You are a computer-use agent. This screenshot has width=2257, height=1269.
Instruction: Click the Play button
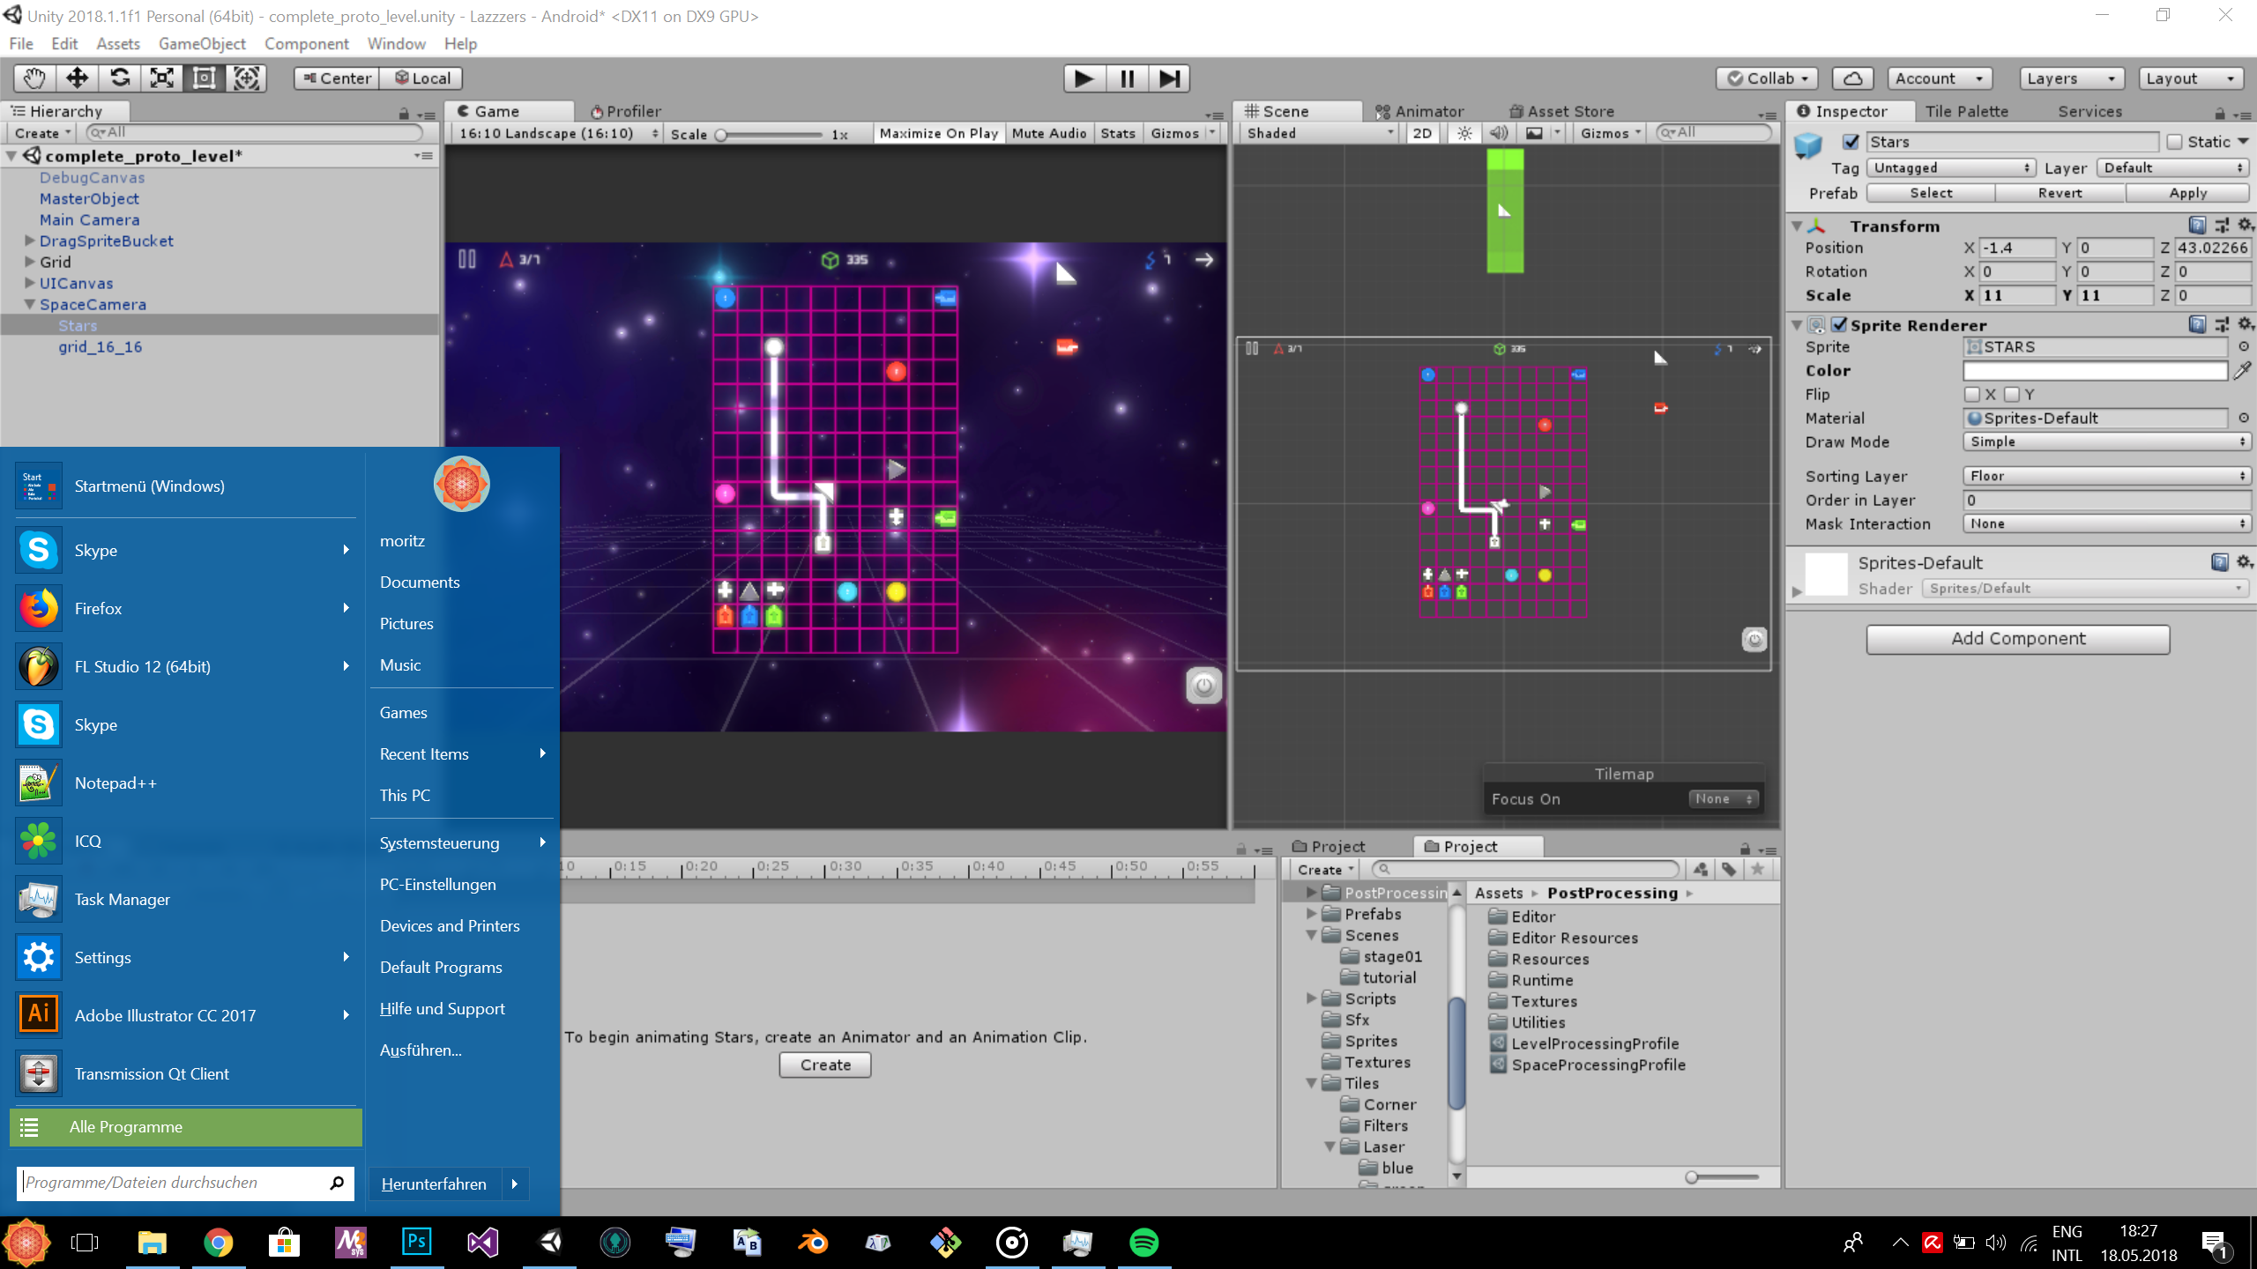pyautogui.click(x=1084, y=78)
